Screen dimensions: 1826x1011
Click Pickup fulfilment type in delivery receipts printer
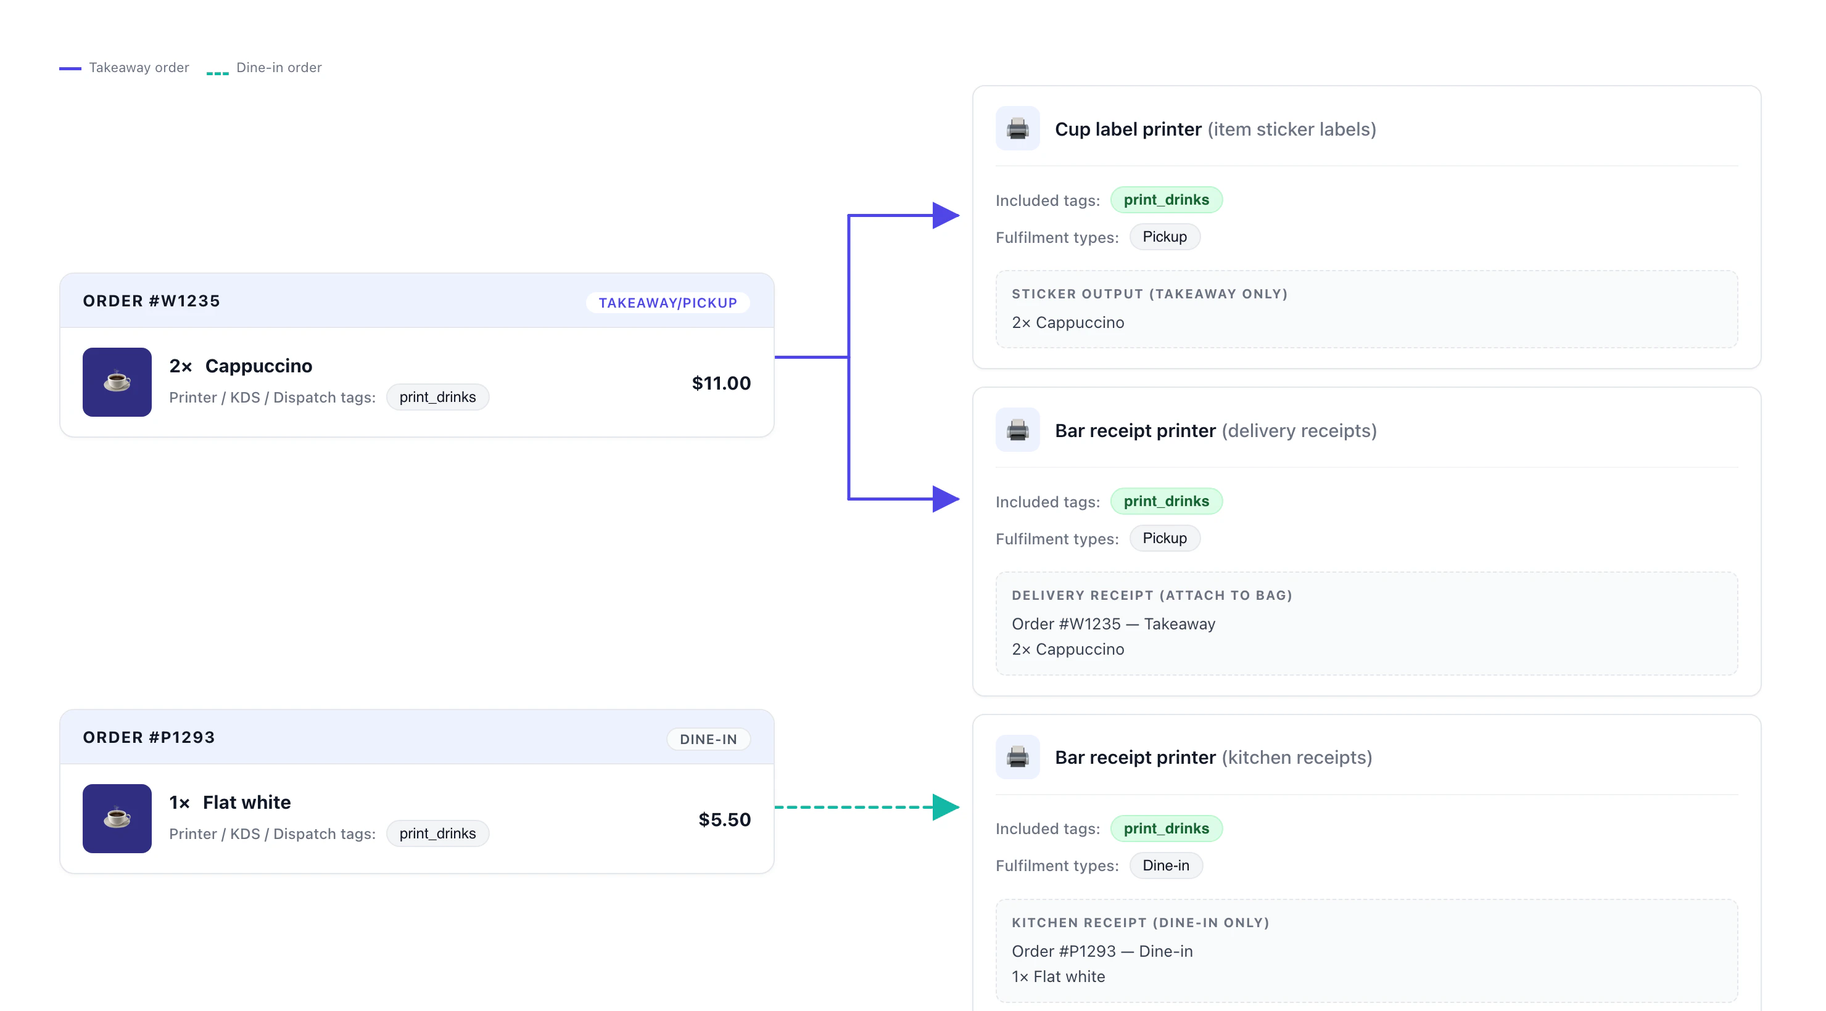tap(1164, 538)
